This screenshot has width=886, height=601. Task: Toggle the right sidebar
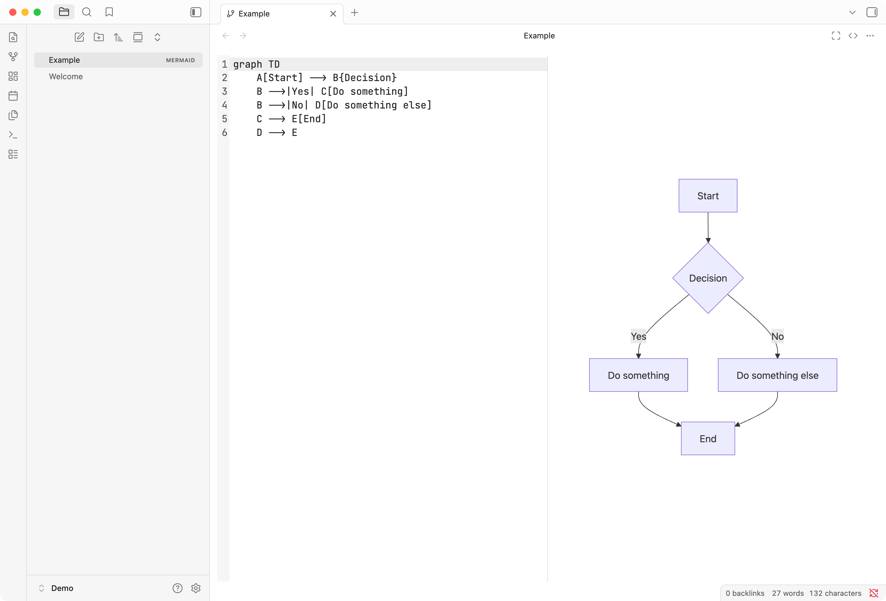pyautogui.click(x=872, y=12)
